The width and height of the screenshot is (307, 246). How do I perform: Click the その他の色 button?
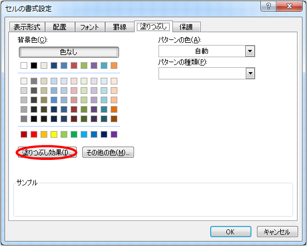[108, 152]
